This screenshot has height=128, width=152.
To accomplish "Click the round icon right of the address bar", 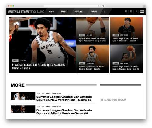I will click(103, 6).
